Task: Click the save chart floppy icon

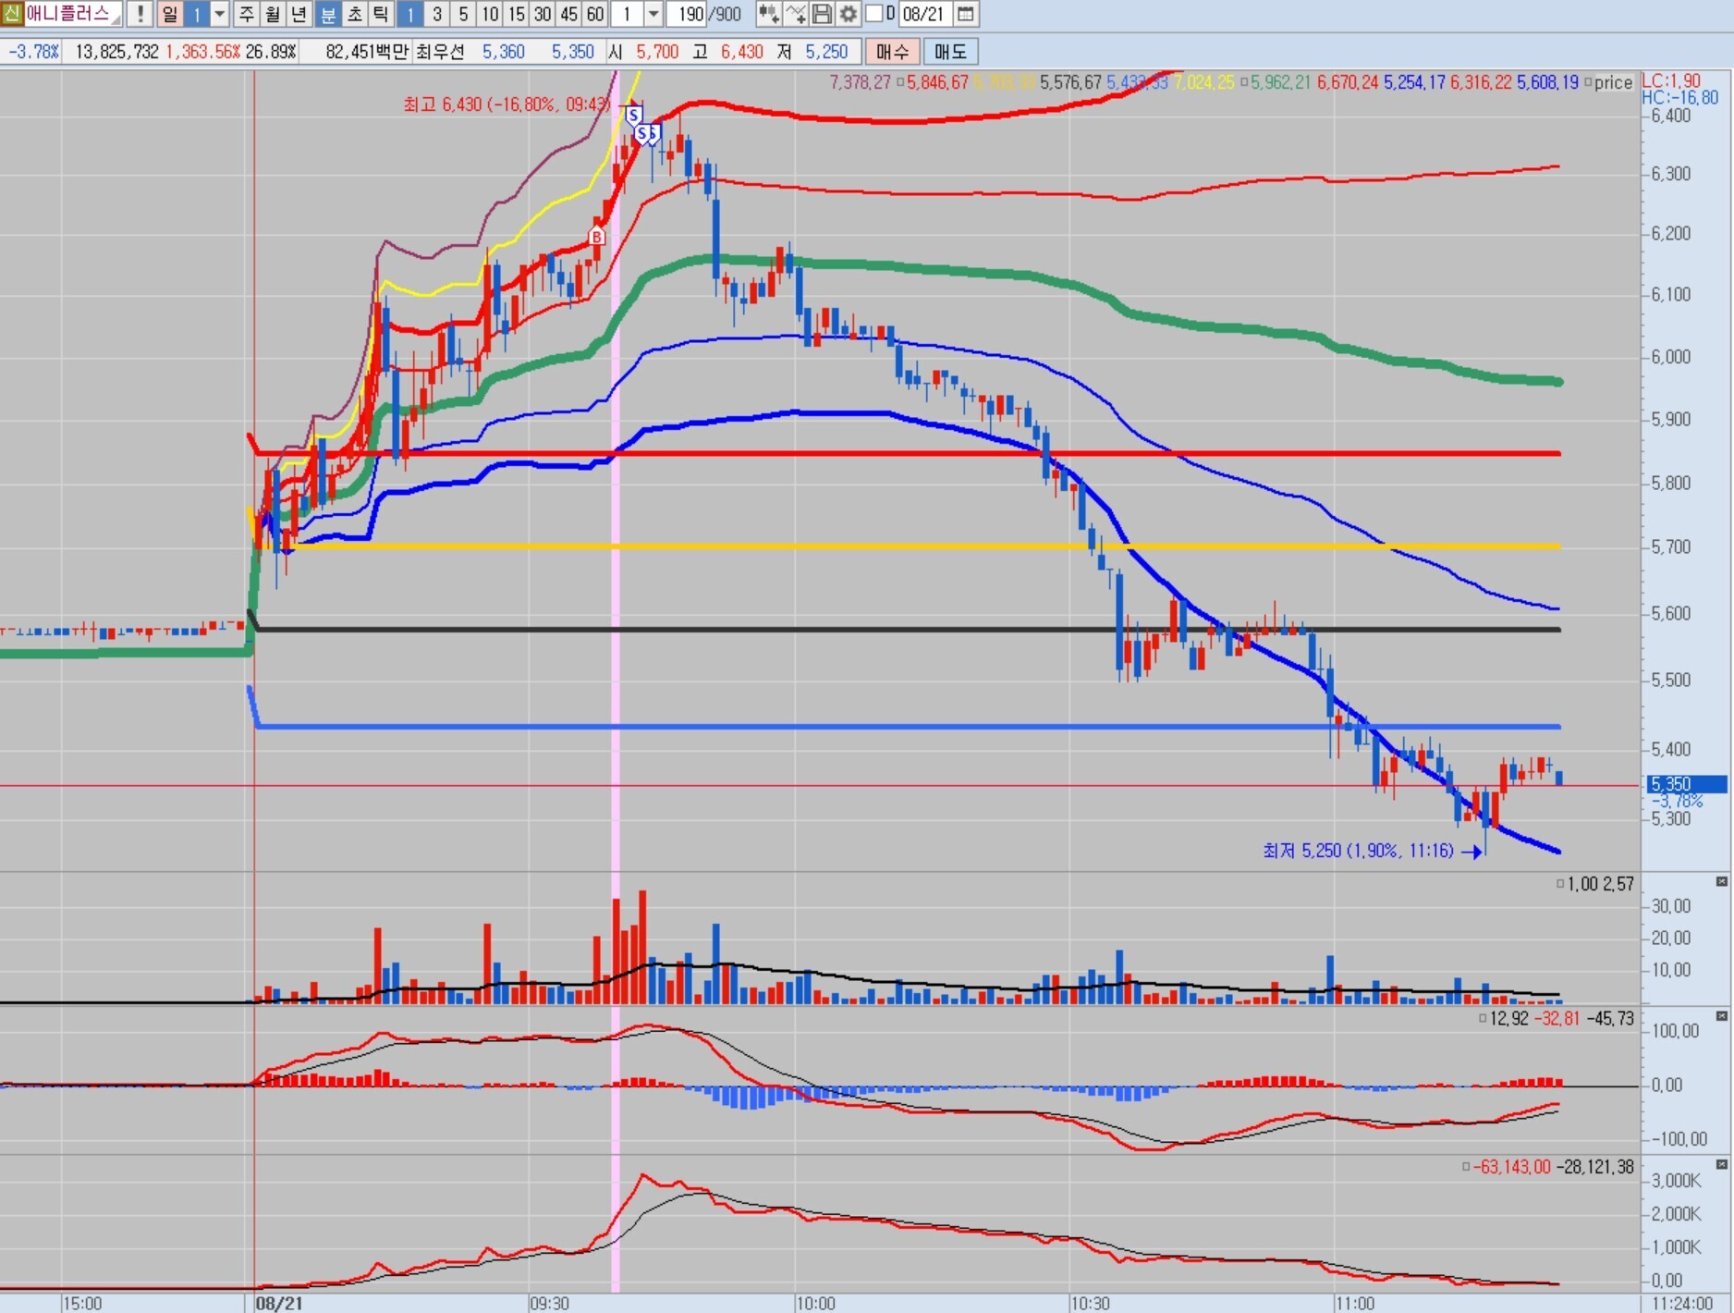Action: coord(822,14)
